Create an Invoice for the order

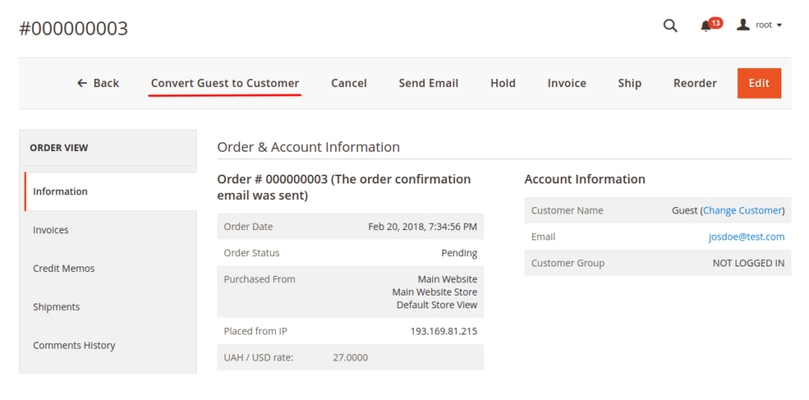(x=566, y=83)
